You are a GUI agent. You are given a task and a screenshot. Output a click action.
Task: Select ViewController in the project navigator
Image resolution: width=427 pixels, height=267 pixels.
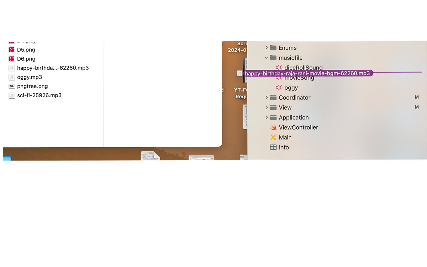point(299,127)
